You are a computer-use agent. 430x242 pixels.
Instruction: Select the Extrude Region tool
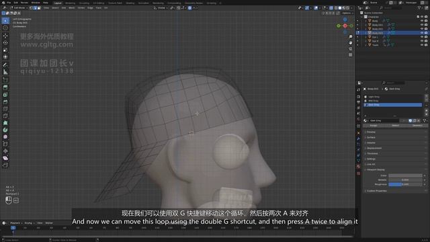click(5, 87)
